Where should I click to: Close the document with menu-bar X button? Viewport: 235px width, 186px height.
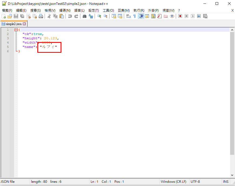[x=232, y=10]
